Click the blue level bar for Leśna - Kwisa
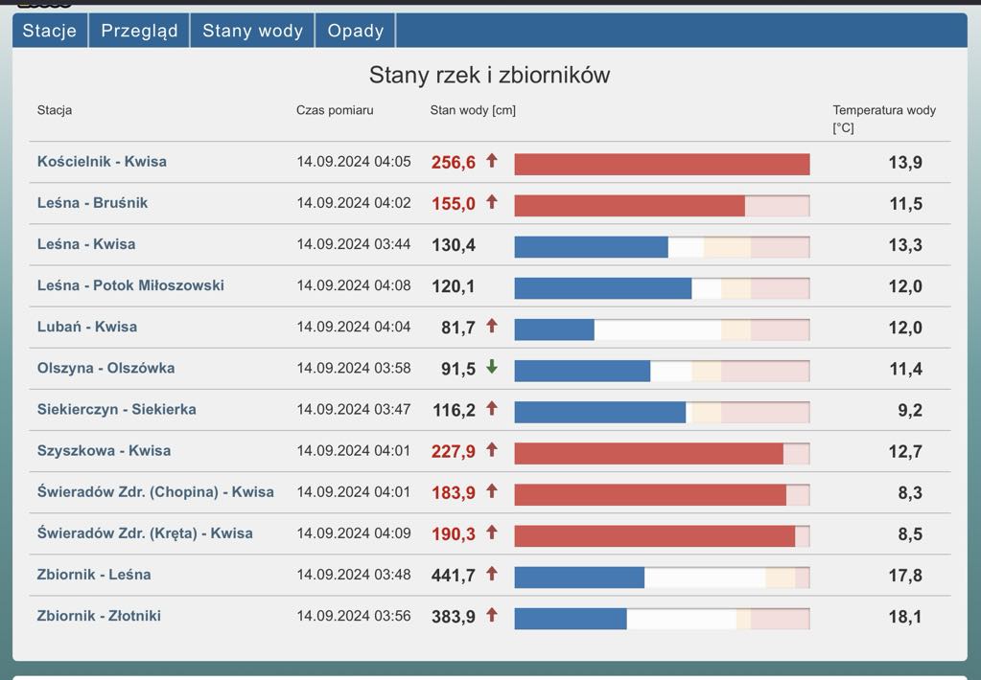The image size is (981, 680). [x=591, y=247]
